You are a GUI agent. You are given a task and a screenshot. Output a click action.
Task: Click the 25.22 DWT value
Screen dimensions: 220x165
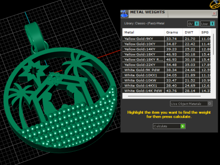[x=190, y=49]
